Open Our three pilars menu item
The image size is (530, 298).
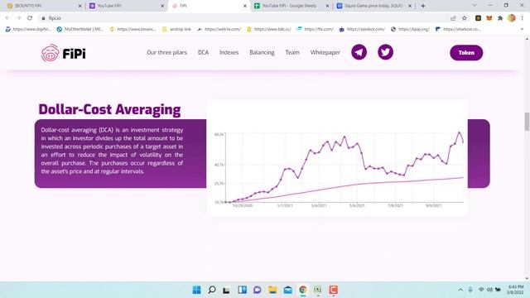tap(166, 52)
